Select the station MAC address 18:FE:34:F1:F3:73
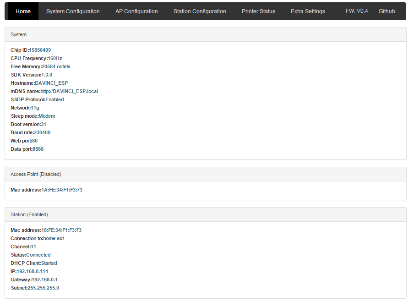Image resolution: width=419 pixels, height=307 pixels. point(61,230)
